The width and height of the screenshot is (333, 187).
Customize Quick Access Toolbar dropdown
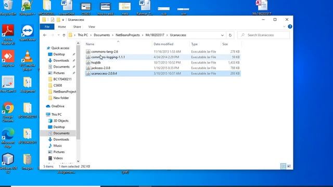click(63, 20)
